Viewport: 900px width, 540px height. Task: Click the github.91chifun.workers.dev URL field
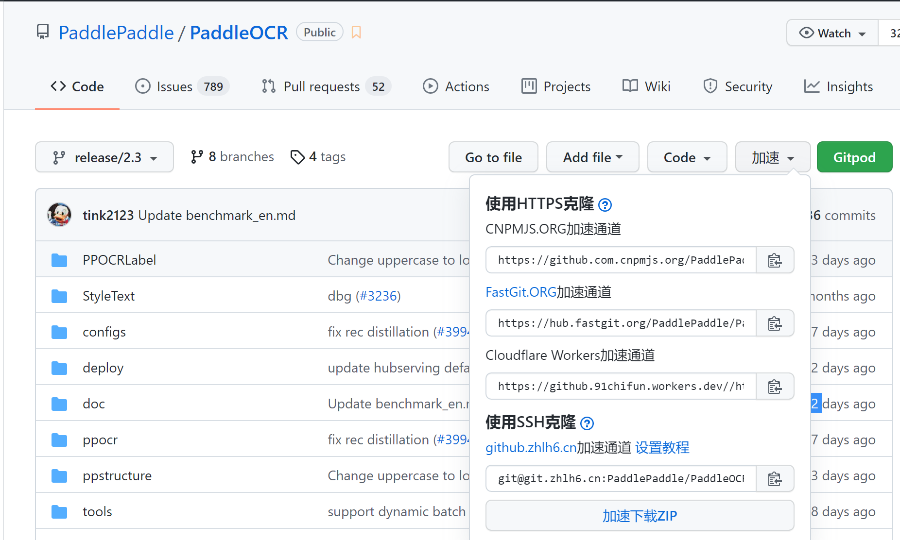click(621, 387)
